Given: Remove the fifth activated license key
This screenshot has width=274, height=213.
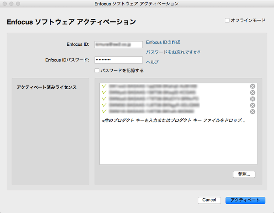Looking at the screenshot, I should 253,112.
